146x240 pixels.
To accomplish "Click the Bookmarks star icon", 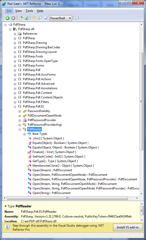I will pos(34,18).
